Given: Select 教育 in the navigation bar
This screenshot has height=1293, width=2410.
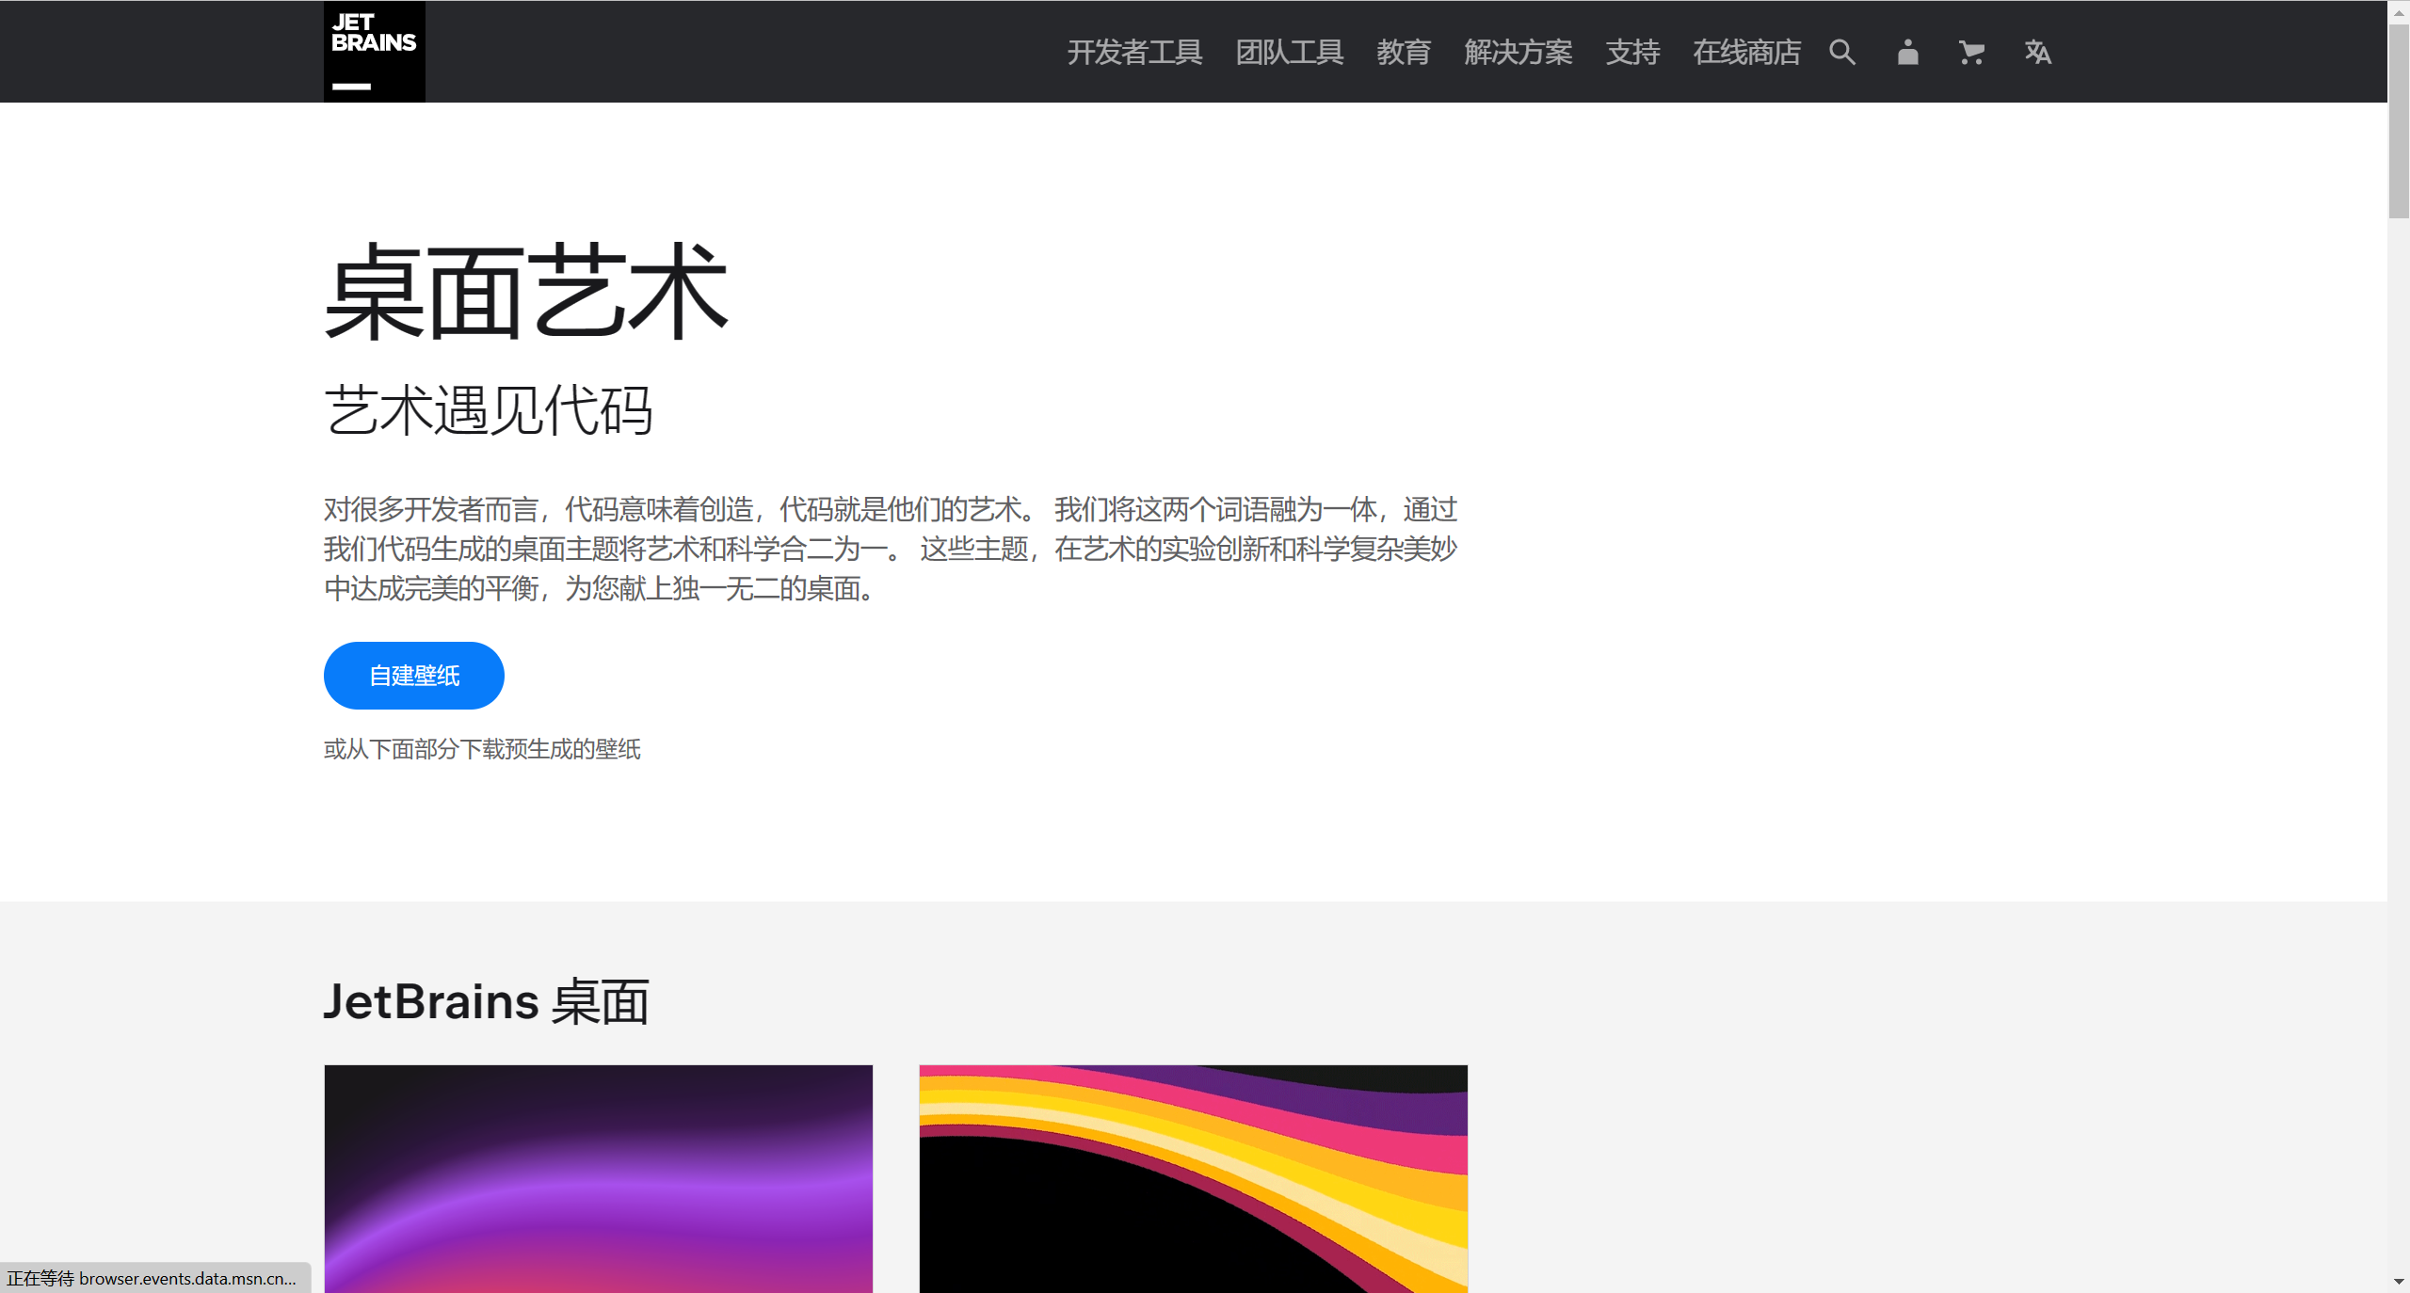Looking at the screenshot, I should (1404, 53).
